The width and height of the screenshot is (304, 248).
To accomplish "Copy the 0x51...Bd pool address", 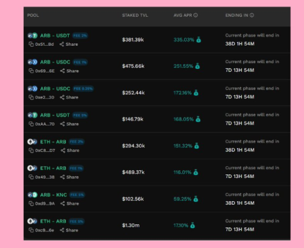I will (31, 44).
